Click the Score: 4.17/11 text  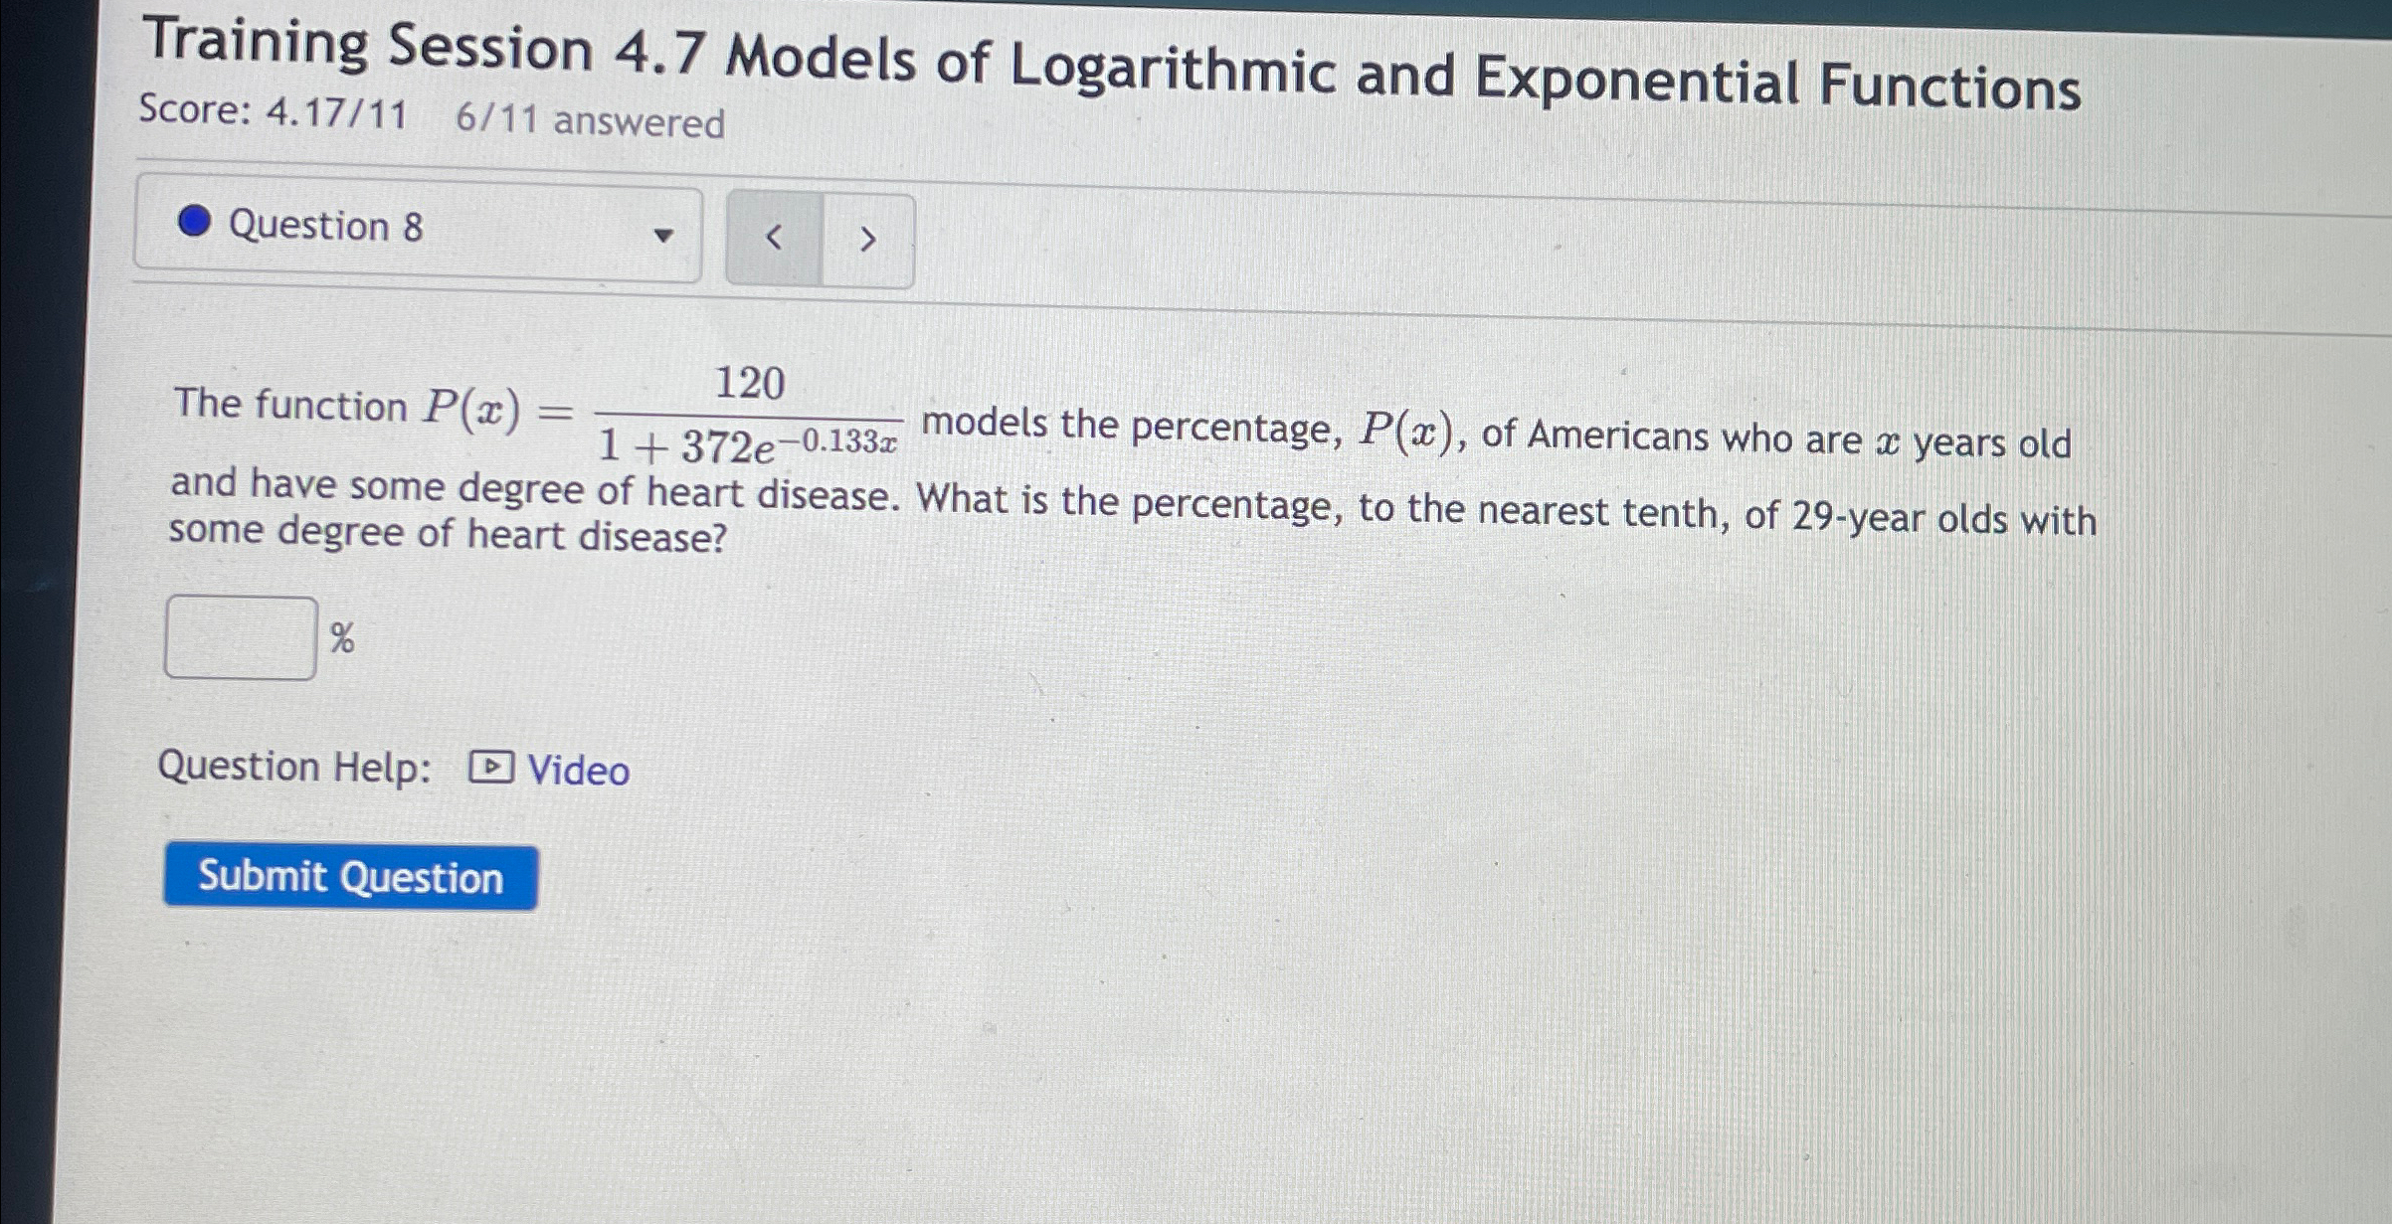coord(273,111)
